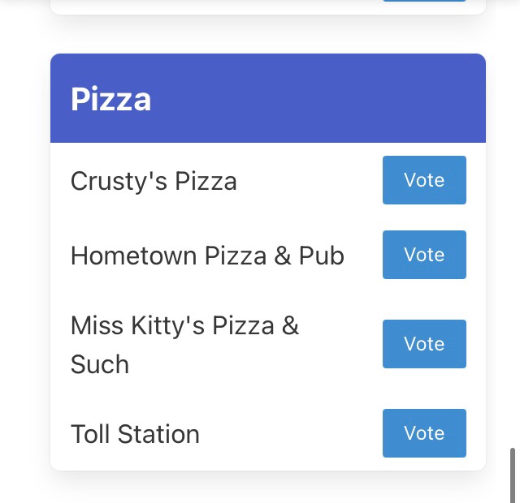Click the word Such on the wrapped line

(100, 364)
